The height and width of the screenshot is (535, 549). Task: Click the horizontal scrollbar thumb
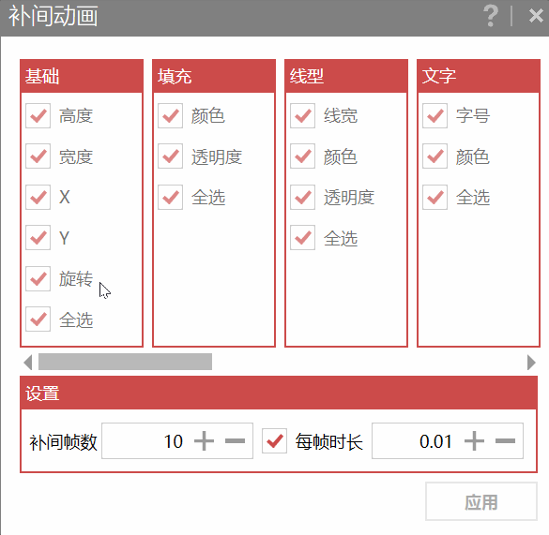coord(125,362)
